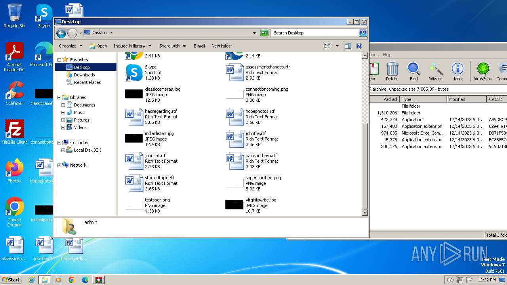Image resolution: width=507 pixels, height=285 pixels.
Task: Expand the Videos library node
Action: (63, 127)
